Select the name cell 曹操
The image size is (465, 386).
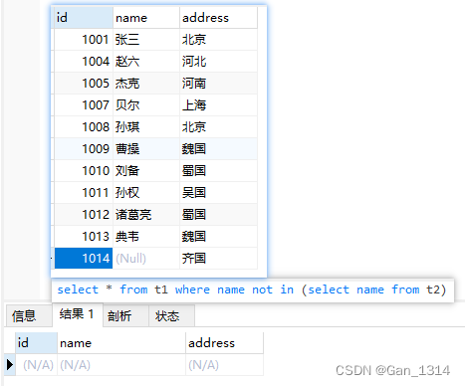(x=146, y=149)
